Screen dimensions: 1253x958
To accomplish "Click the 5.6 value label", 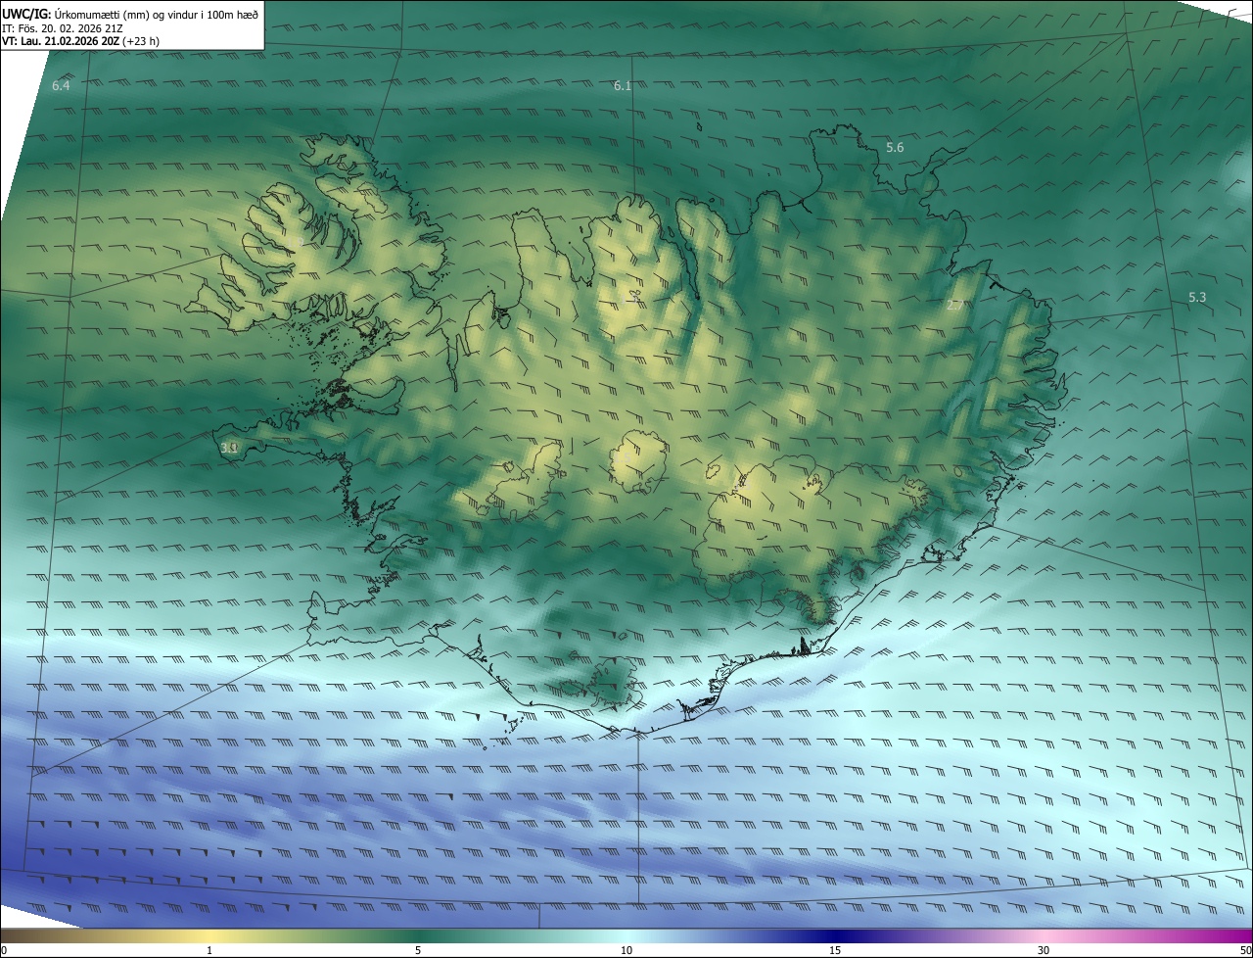I will 895,148.
